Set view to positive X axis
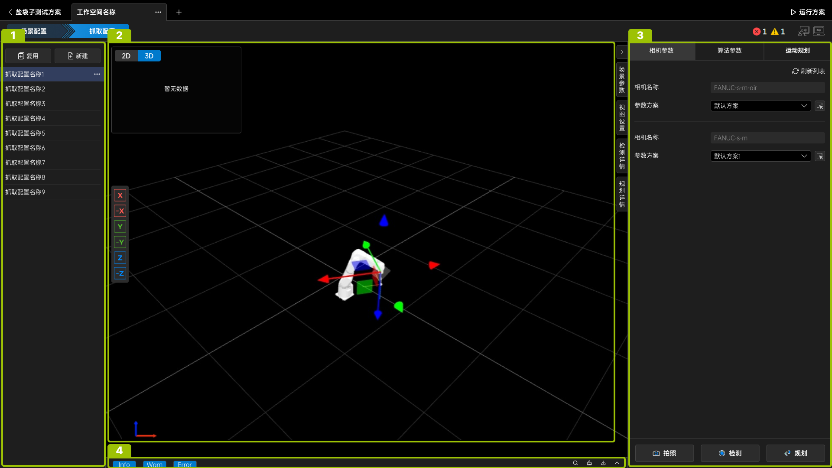This screenshot has width=832, height=468. 120,195
